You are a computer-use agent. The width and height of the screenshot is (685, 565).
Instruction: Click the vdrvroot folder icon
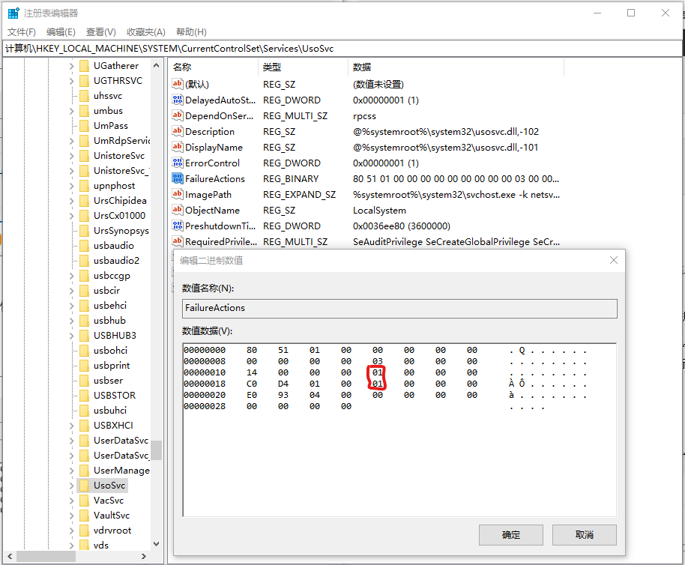tap(85, 531)
